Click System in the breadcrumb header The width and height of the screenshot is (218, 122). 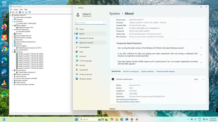coord(114,14)
